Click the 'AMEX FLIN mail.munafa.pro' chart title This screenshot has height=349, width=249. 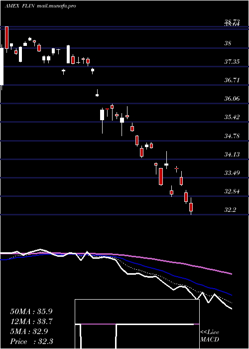point(40,6)
